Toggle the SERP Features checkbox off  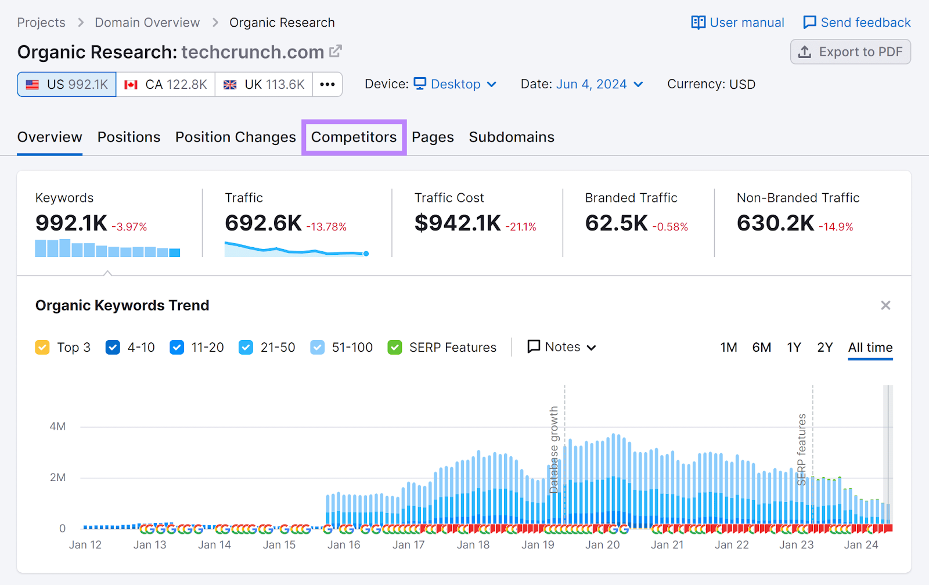[395, 347]
